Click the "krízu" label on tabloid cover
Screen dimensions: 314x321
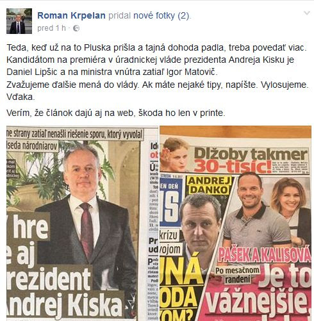click(x=170, y=235)
